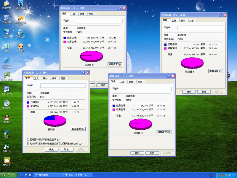Image resolution: width=237 pixels, height=178 pixels.
Task: Select the 回收站 recycle bin icon
Action: [x=7, y=48]
